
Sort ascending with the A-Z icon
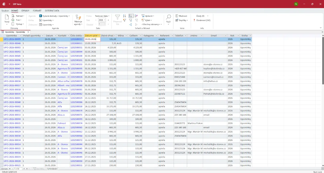[x=124, y=16]
